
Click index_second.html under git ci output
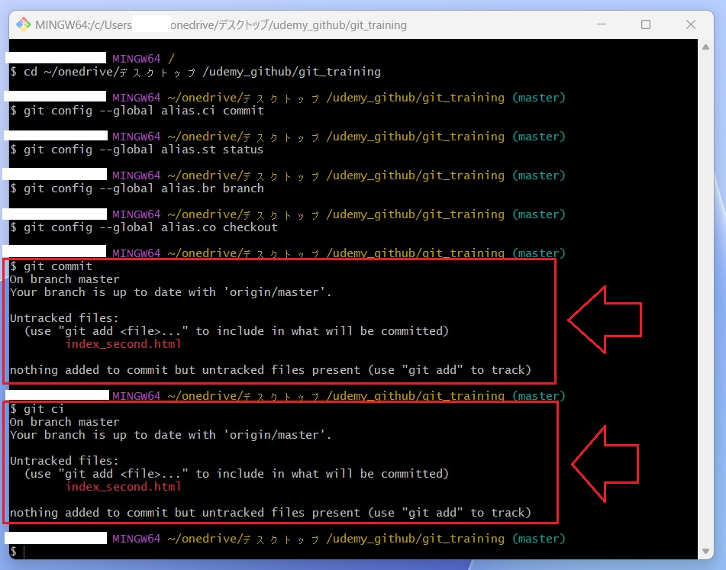coord(123,487)
